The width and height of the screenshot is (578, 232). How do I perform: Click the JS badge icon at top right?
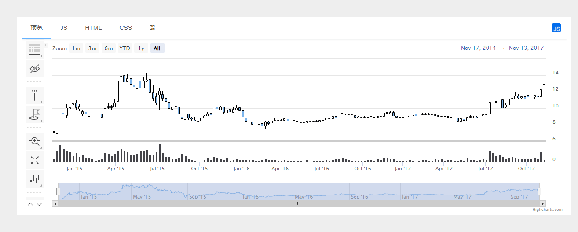click(x=556, y=28)
